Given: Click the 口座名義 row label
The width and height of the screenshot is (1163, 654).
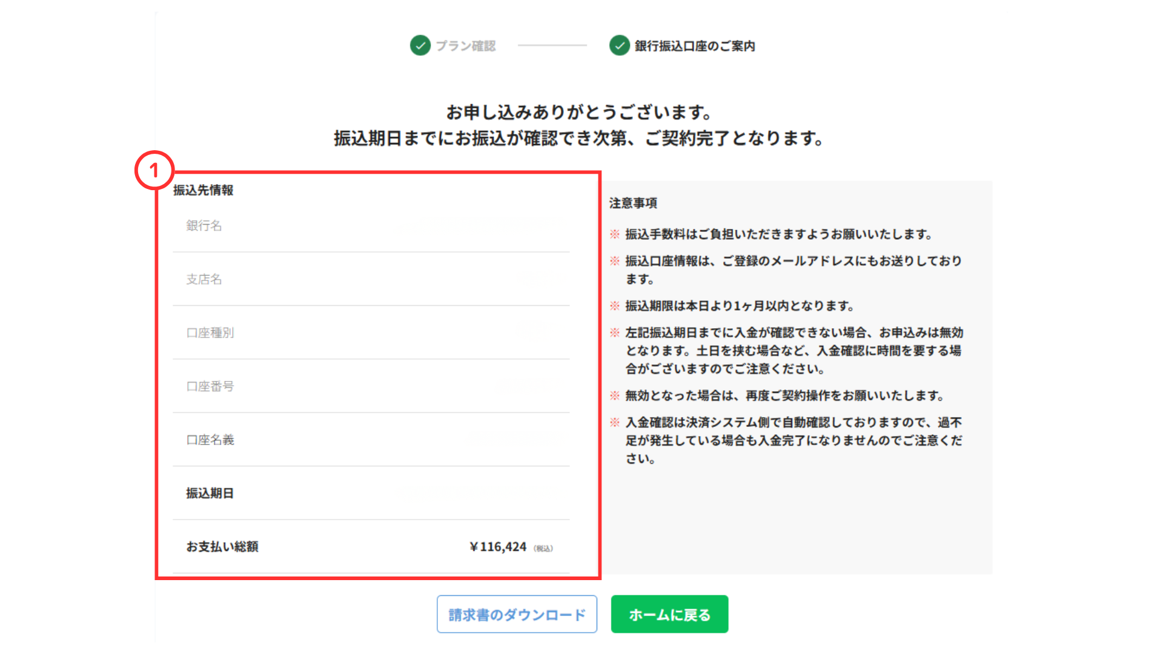Looking at the screenshot, I should (x=210, y=440).
